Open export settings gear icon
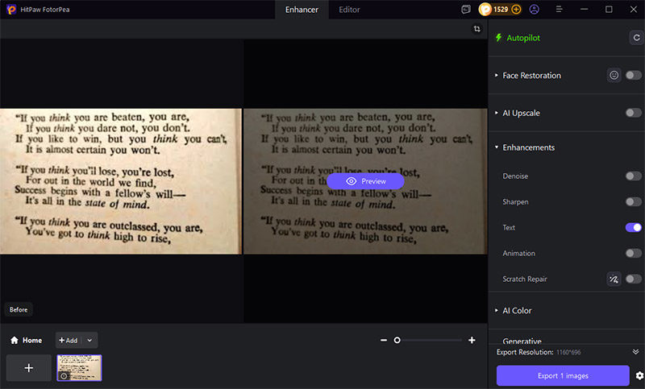Viewport: 645px width, 389px height. point(639,375)
